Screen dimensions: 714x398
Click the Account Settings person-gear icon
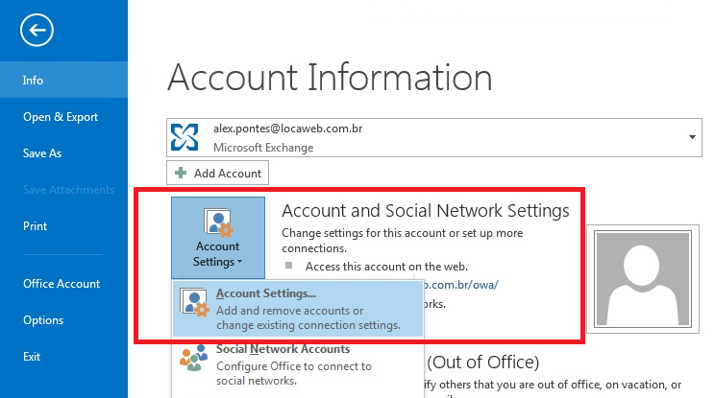[218, 222]
